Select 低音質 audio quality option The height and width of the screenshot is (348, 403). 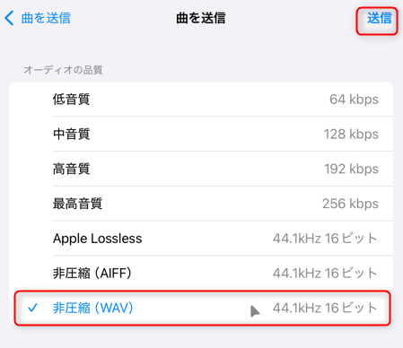(x=201, y=100)
